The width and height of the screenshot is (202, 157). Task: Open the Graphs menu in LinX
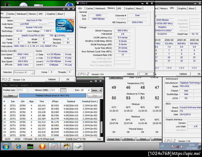(x=24, y=85)
